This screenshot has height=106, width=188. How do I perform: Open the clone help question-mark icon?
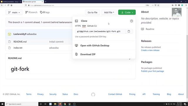point(132,21)
